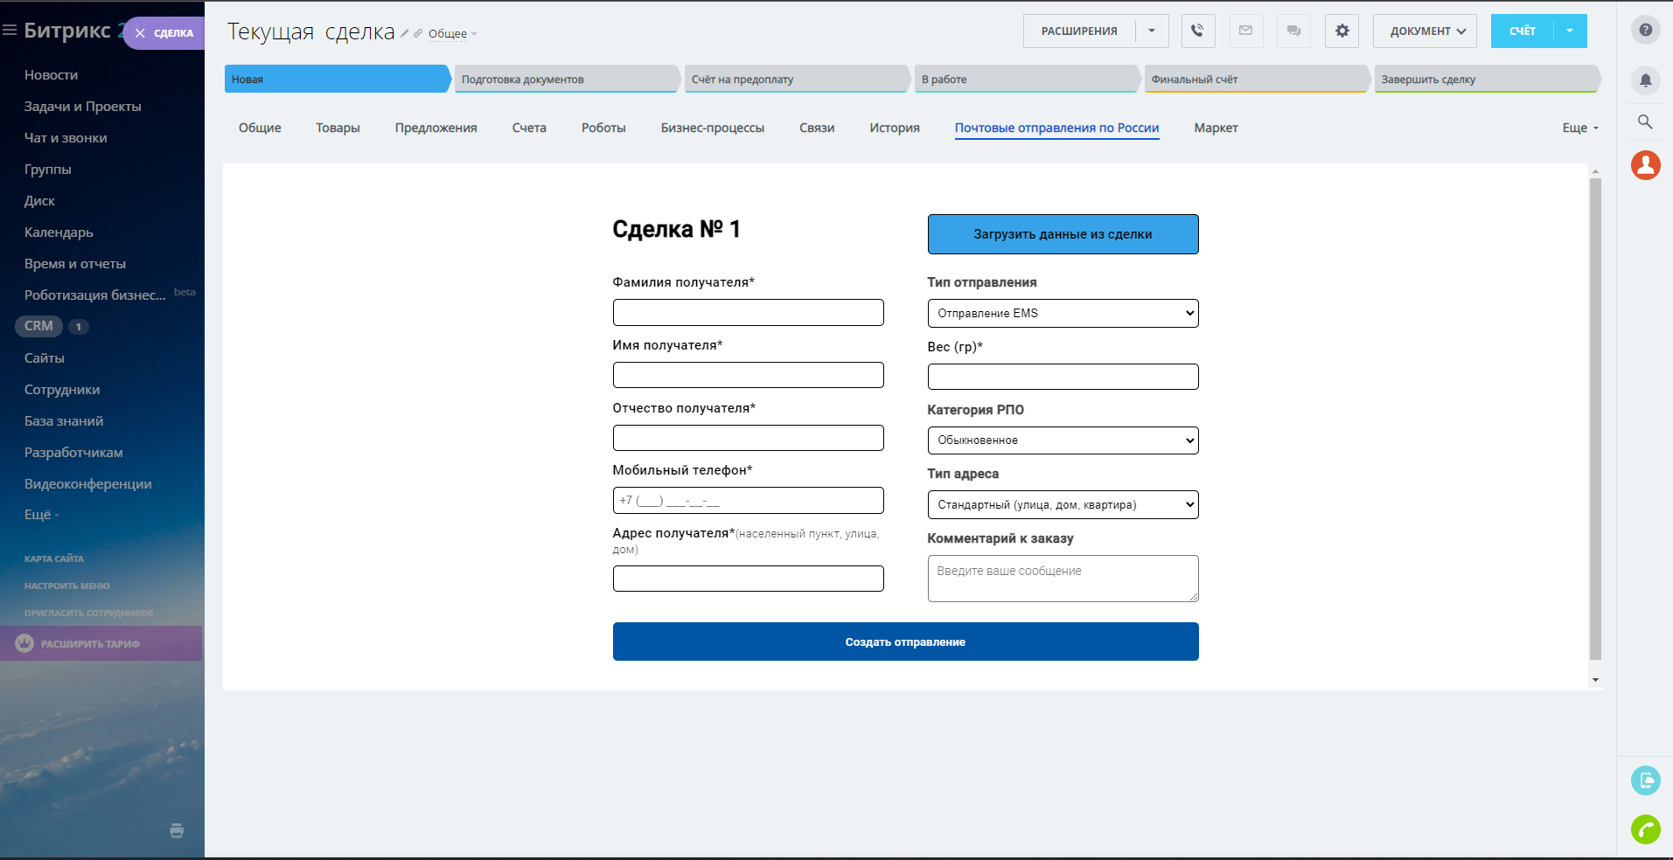Open the orange user profile avatar
Viewport: 1673px width, 860px height.
coord(1645,165)
